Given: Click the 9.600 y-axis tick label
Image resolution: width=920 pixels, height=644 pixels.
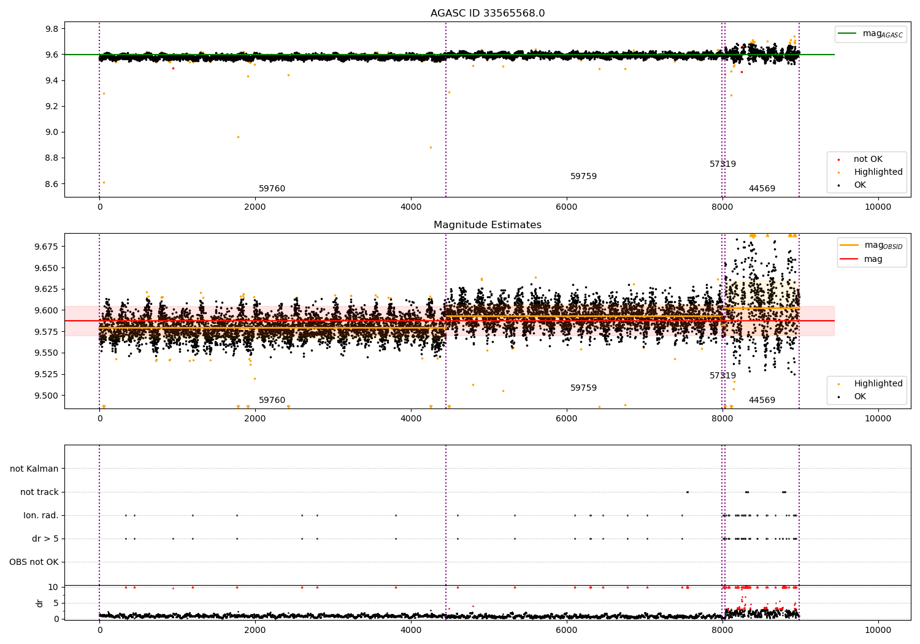Looking at the screenshot, I should point(47,310).
